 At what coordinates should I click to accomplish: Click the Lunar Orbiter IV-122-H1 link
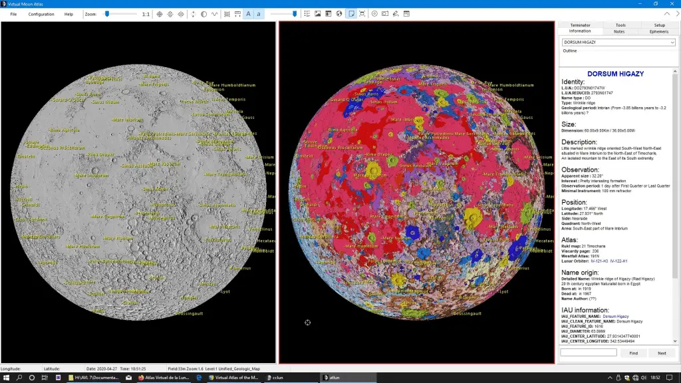tap(619, 261)
